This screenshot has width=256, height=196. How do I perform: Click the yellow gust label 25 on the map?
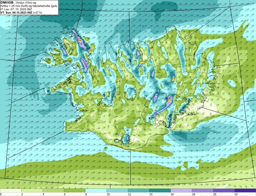[173, 79]
